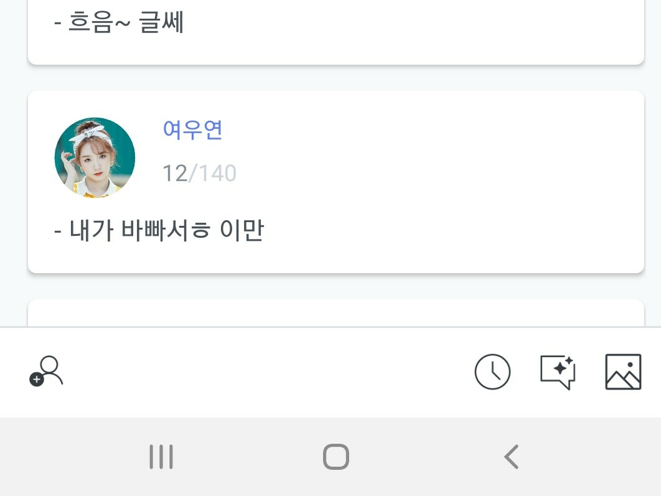Tap the sparkle speech bubble icon

[557, 372]
